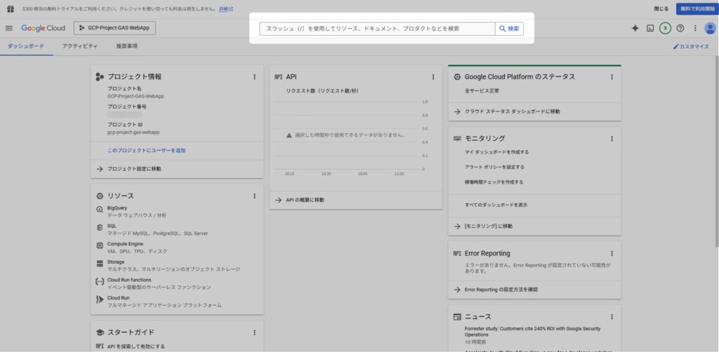
Task: Open モニタリング card three-dot menu
Action: pos(612,138)
